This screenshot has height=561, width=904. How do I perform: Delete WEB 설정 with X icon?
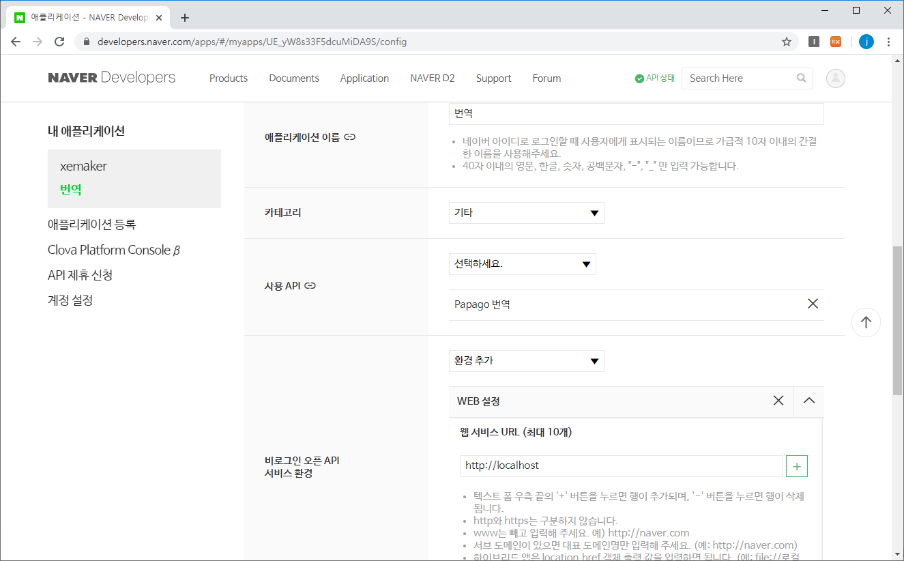(x=778, y=401)
